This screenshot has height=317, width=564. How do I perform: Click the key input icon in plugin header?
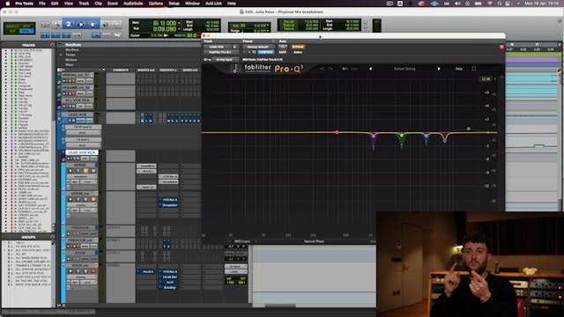point(207,59)
